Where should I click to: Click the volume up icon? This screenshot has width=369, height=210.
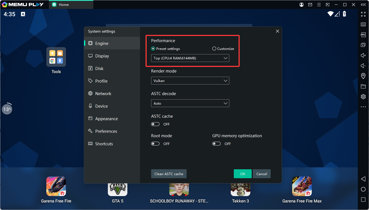click(x=363, y=55)
